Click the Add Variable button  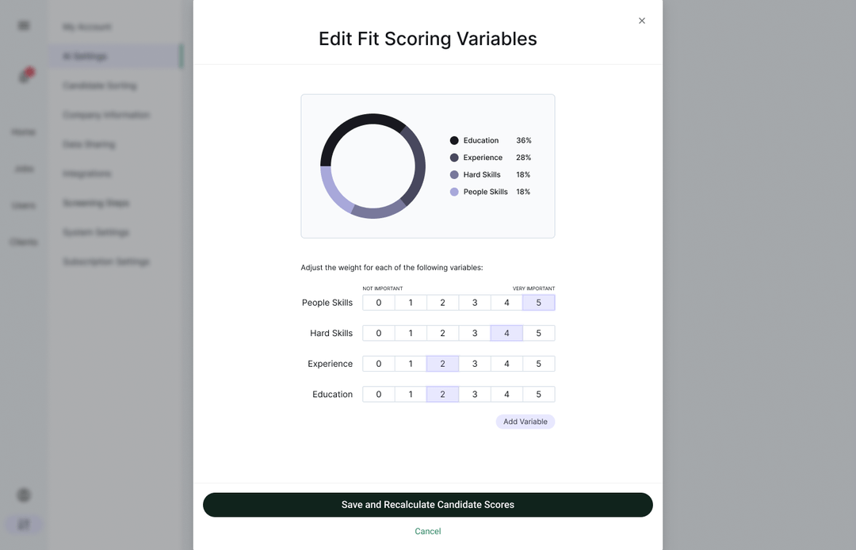(x=525, y=422)
